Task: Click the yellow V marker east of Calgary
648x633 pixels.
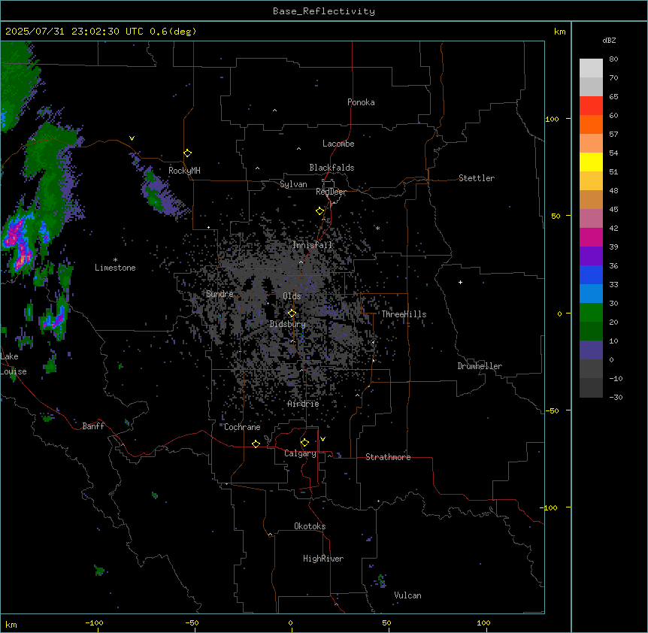Action: pyautogui.click(x=322, y=439)
